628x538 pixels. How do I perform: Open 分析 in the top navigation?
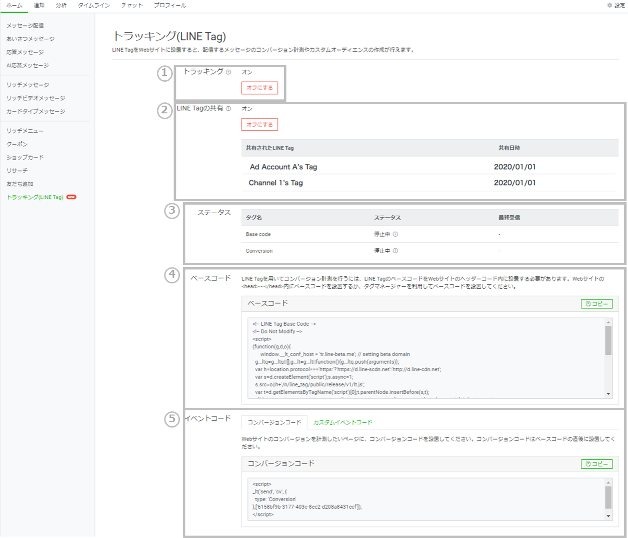pos(61,5)
